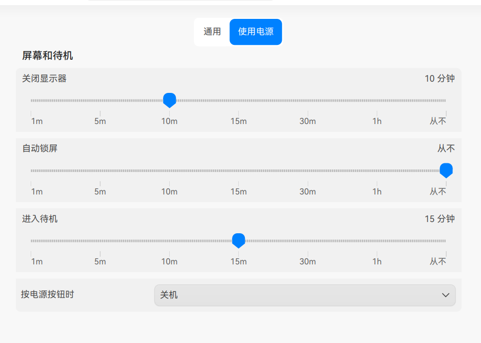
Task: Click the 30m tick label under 自动锁屏
Action: coord(308,192)
